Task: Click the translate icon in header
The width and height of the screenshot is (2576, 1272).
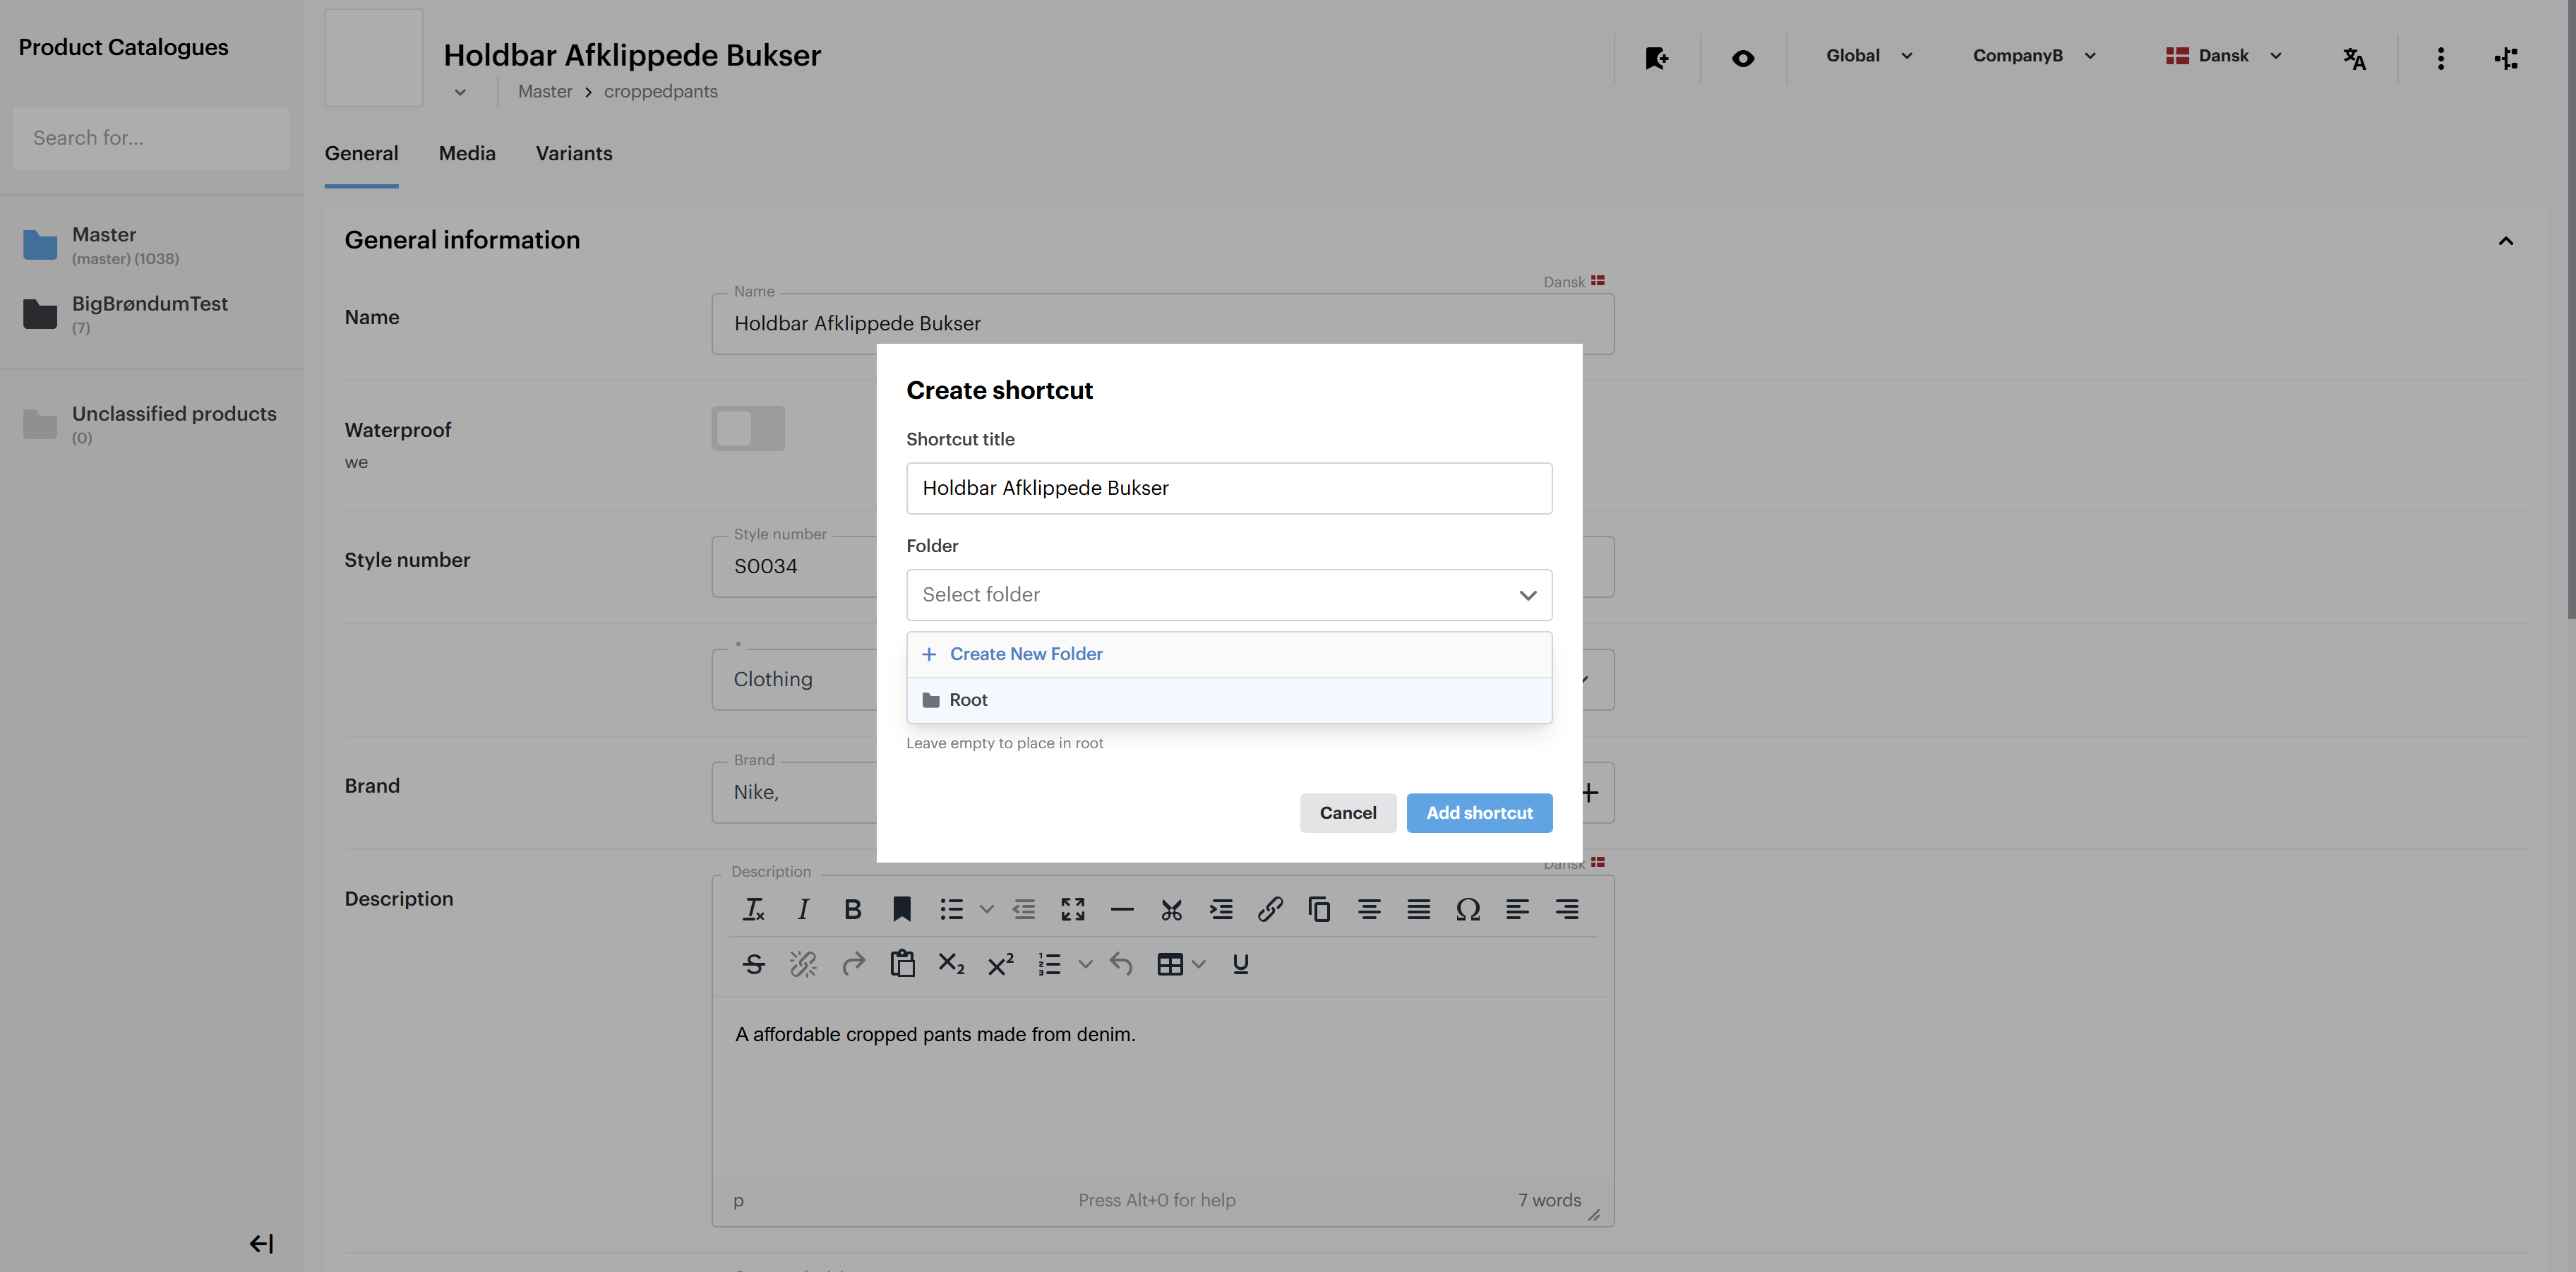Action: click(x=2354, y=58)
